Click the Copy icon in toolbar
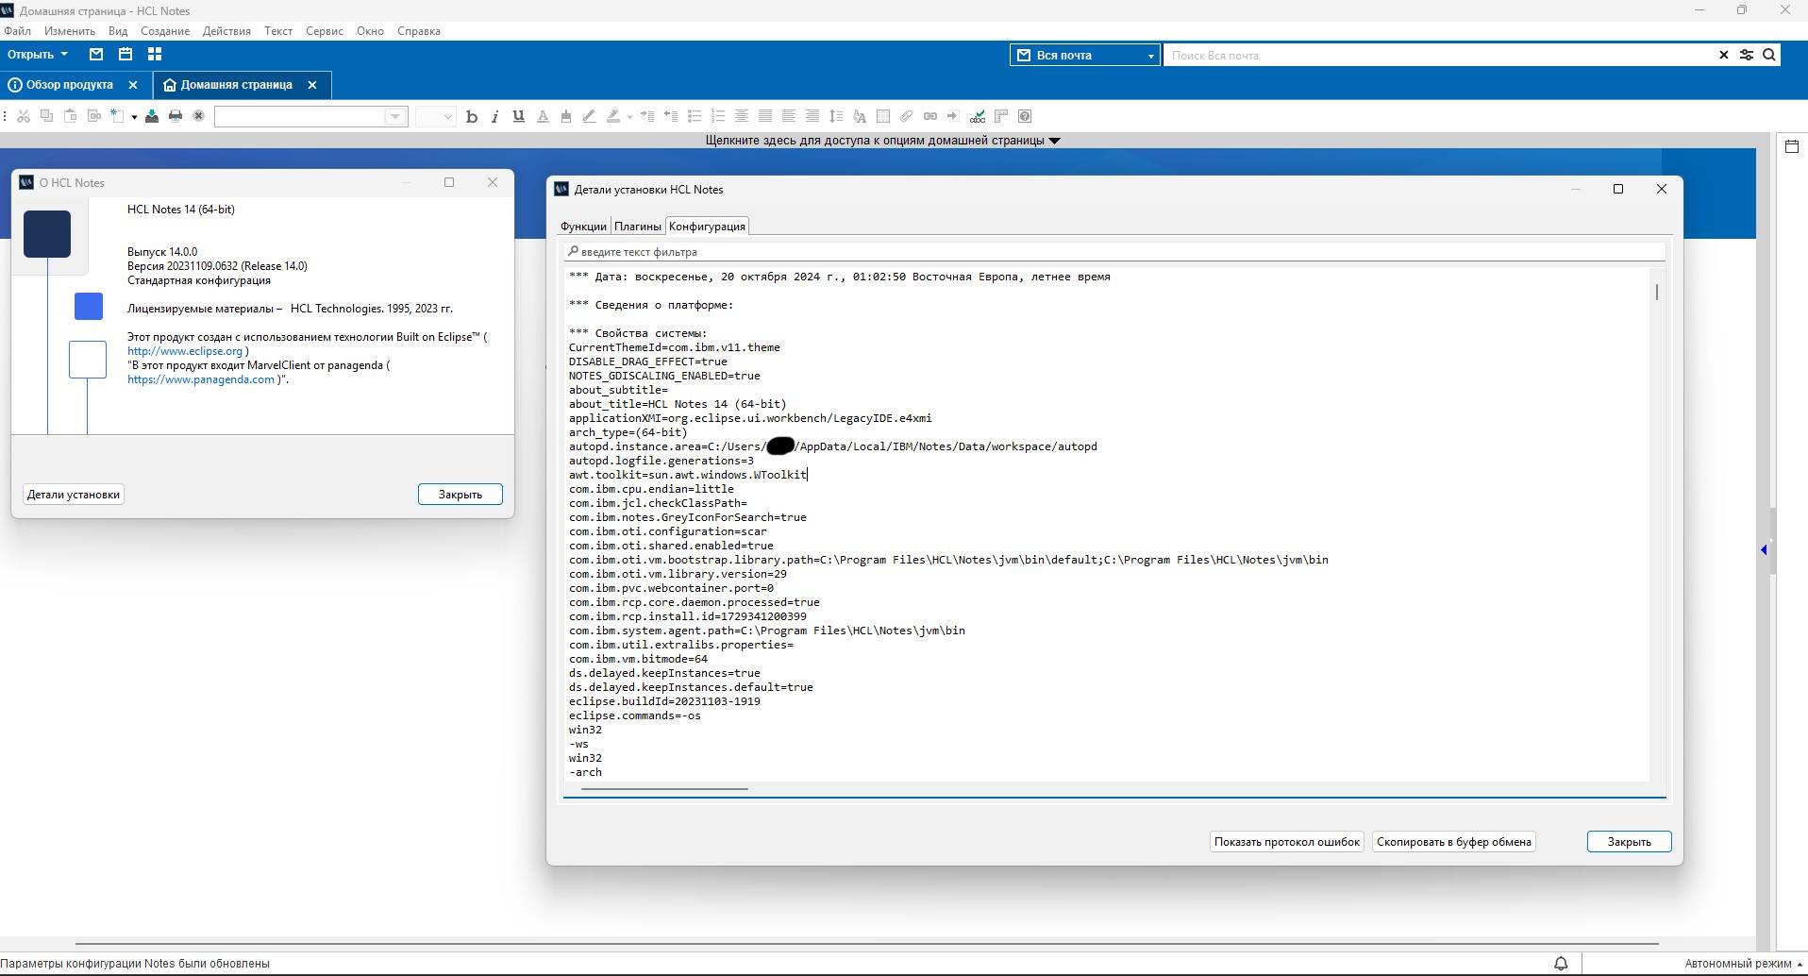Screen dimensions: 1808x976 [46, 116]
